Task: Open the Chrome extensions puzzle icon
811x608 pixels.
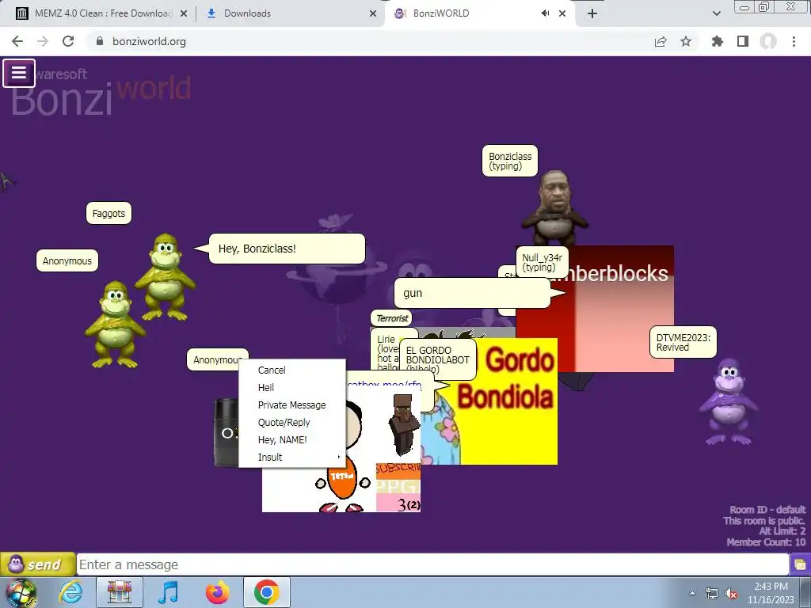Action: (718, 41)
